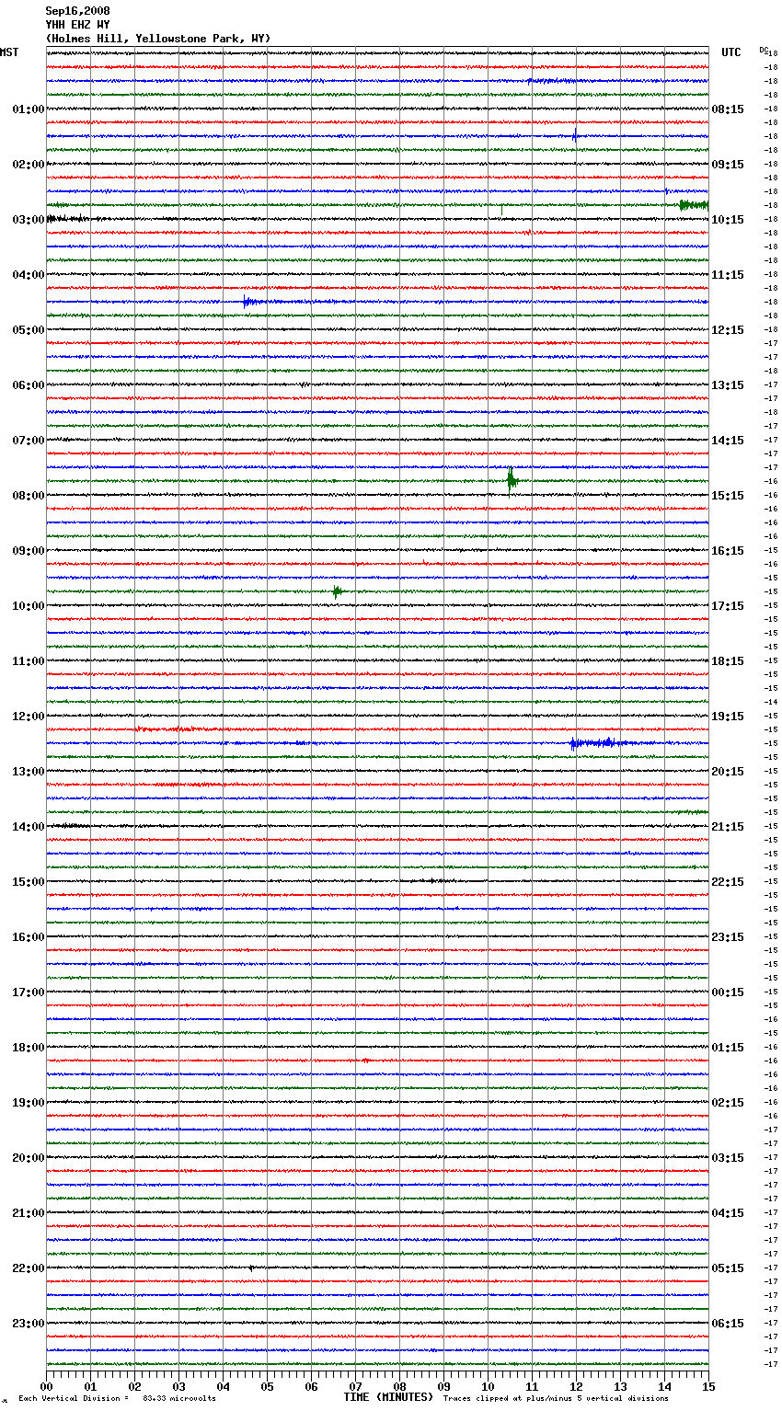Image resolution: width=782 pixels, height=1411 pixels.
Task: Click minute axis tick label "15"
Action: point(708,1386)
